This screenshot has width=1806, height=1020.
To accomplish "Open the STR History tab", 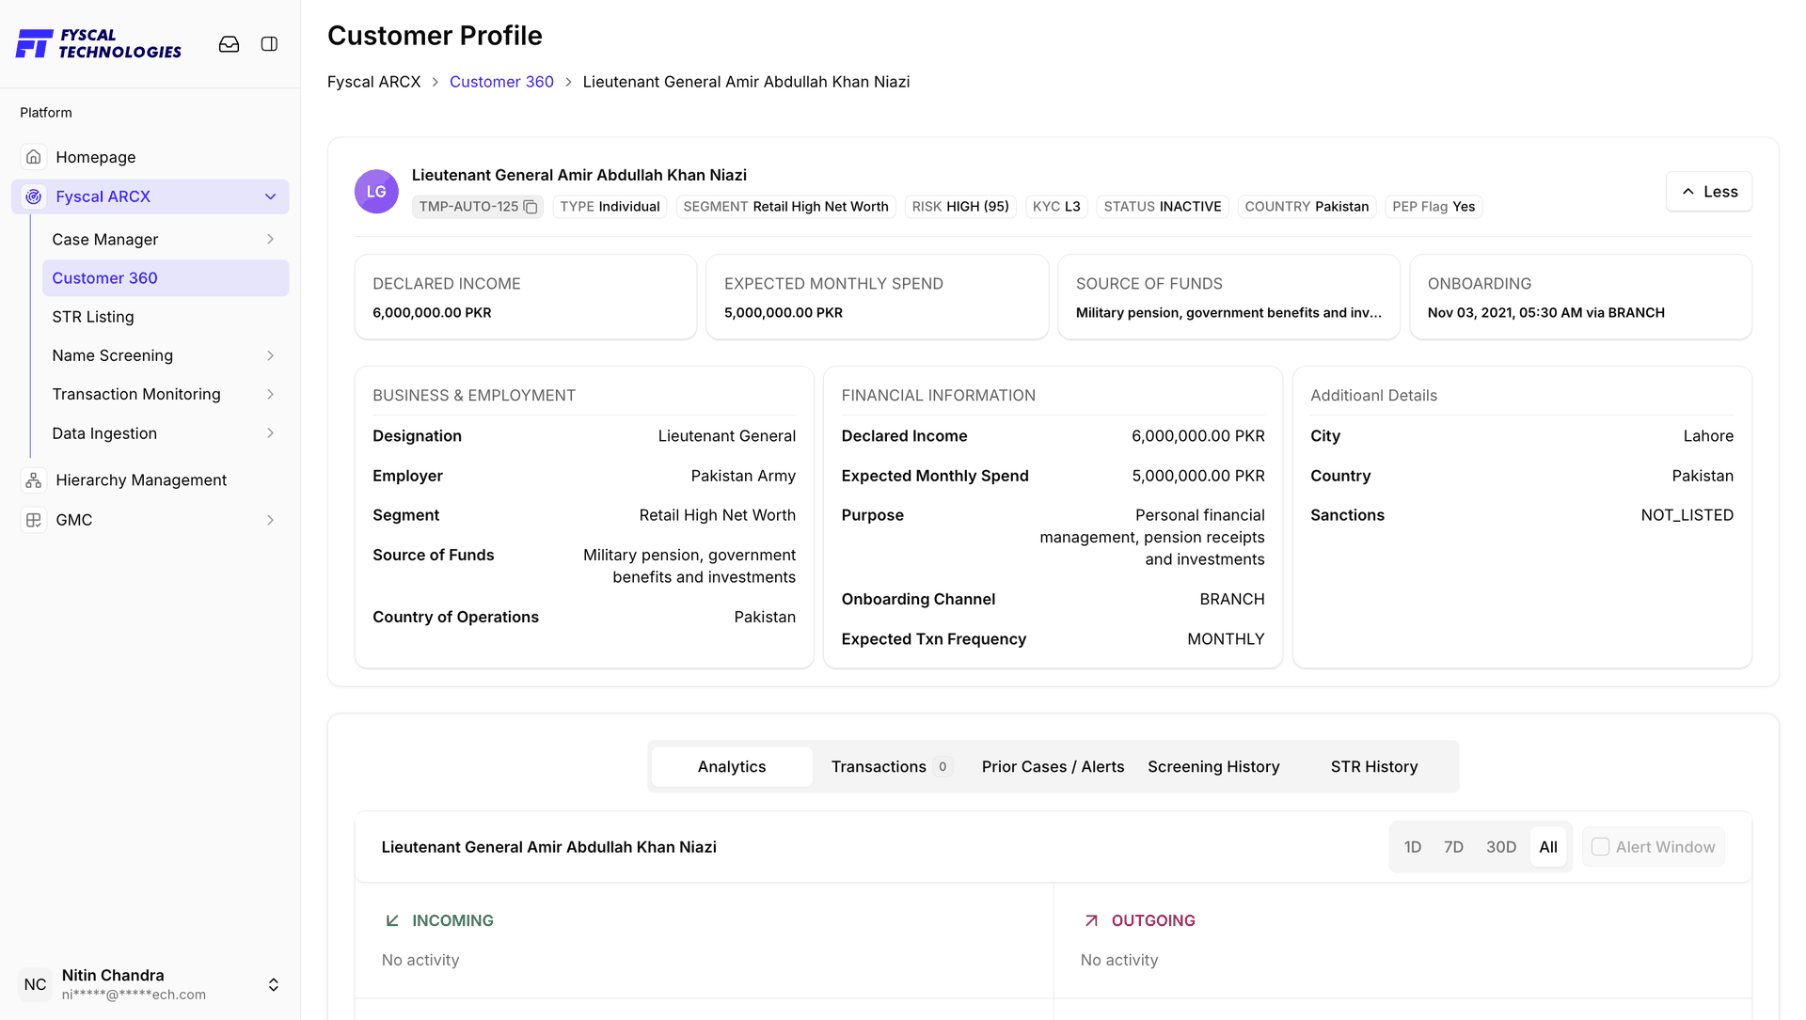I will [1374, 767].
